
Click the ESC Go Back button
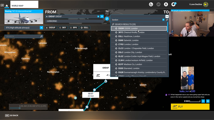click(12, 116)
